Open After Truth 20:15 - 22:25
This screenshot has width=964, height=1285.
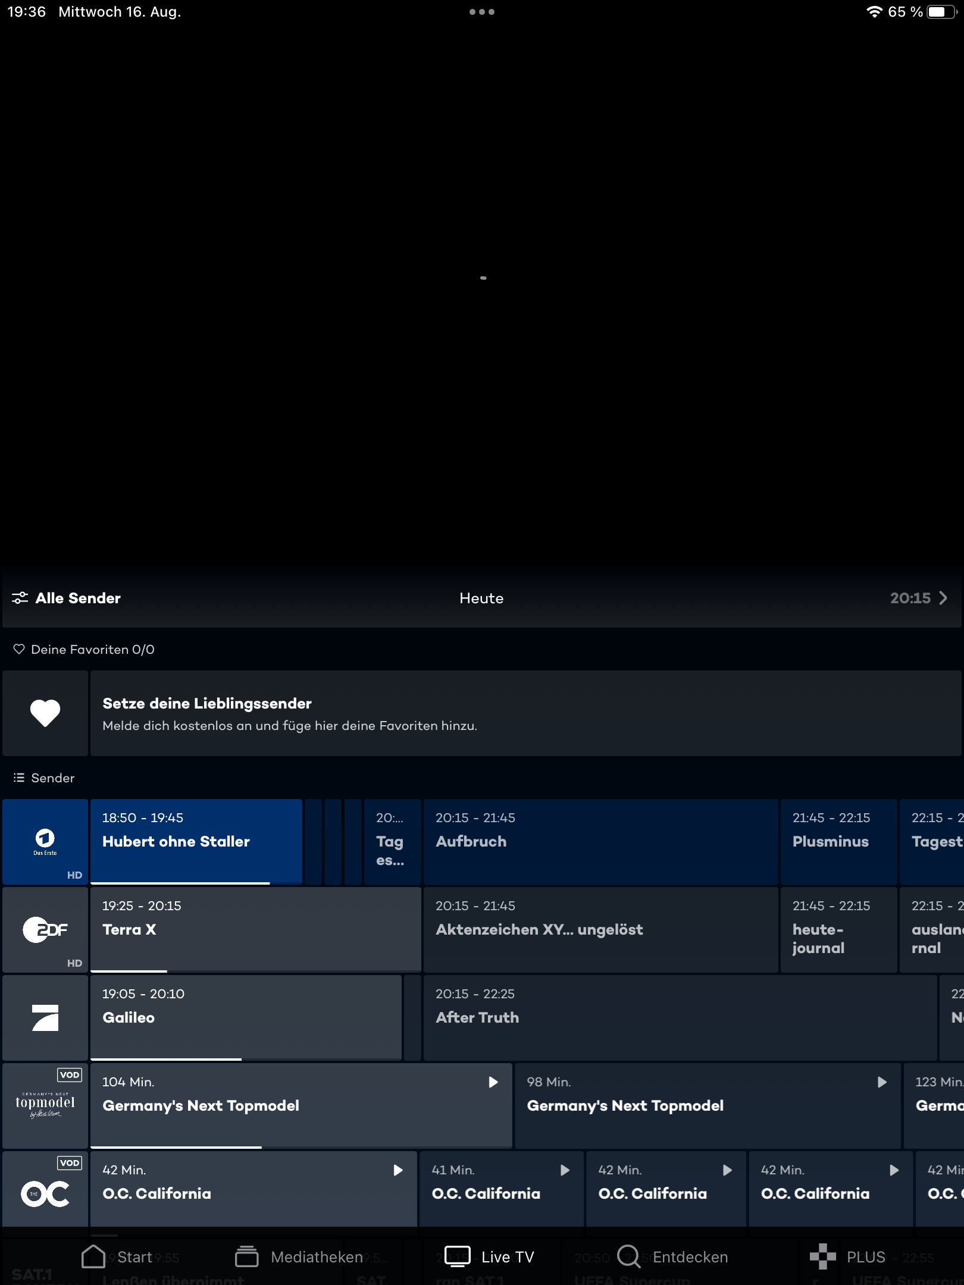click(x=680, y=1018)
